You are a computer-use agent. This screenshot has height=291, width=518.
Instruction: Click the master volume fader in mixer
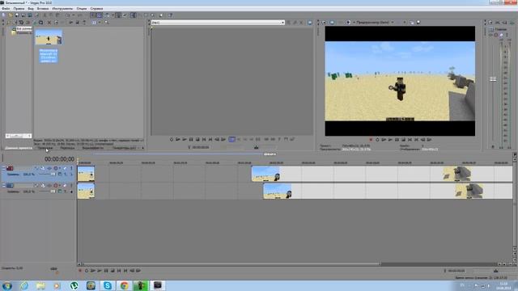tap(493, 79)
